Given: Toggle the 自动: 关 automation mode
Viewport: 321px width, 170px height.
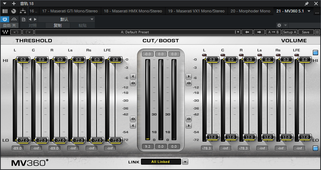Looking at the screenshot, I should coord(10,25).
